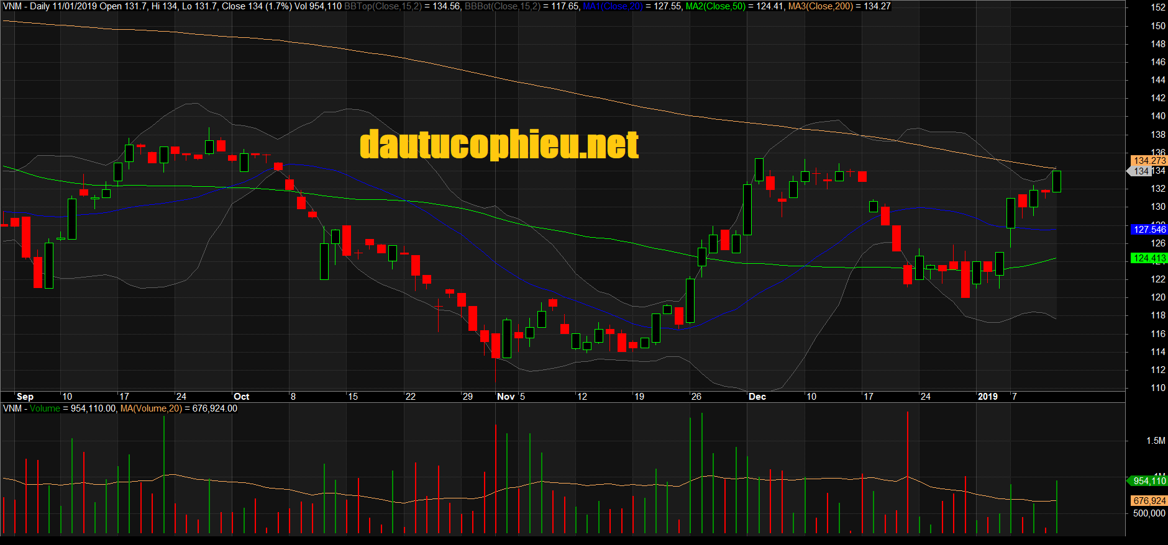Click the 152 price axis label
Image resolution: width=1168 pixels, height=545 pixels.
coord(1158,7)
